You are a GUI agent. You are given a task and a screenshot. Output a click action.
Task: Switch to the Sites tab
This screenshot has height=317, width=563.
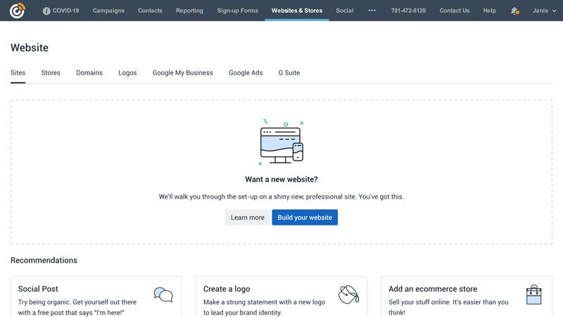pyautogui.click(x=18, y=73)
